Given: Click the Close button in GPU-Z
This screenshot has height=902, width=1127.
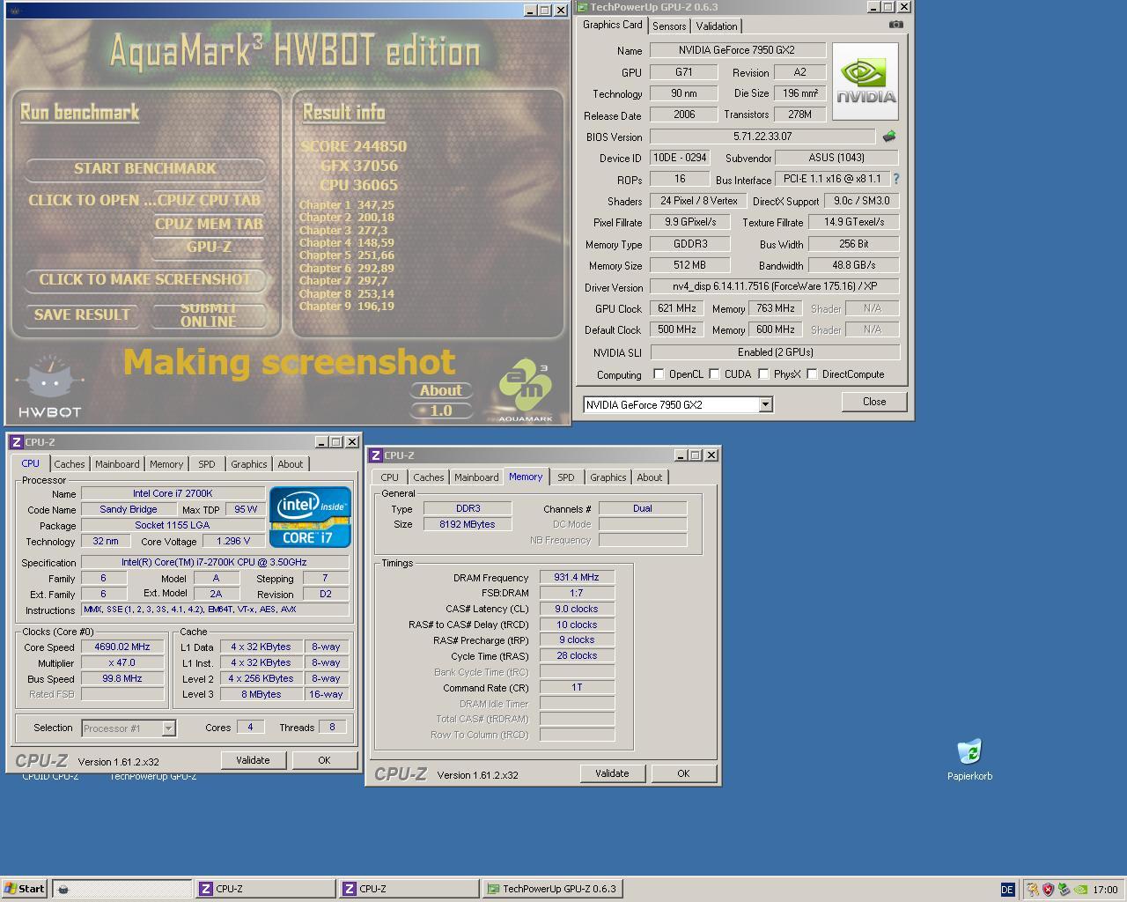Looking at the screenshot, I should [x=874, y=402].
